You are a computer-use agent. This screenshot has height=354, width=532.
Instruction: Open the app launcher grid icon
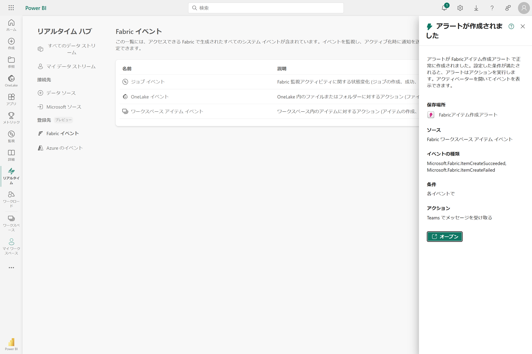[x=11, y=8]
